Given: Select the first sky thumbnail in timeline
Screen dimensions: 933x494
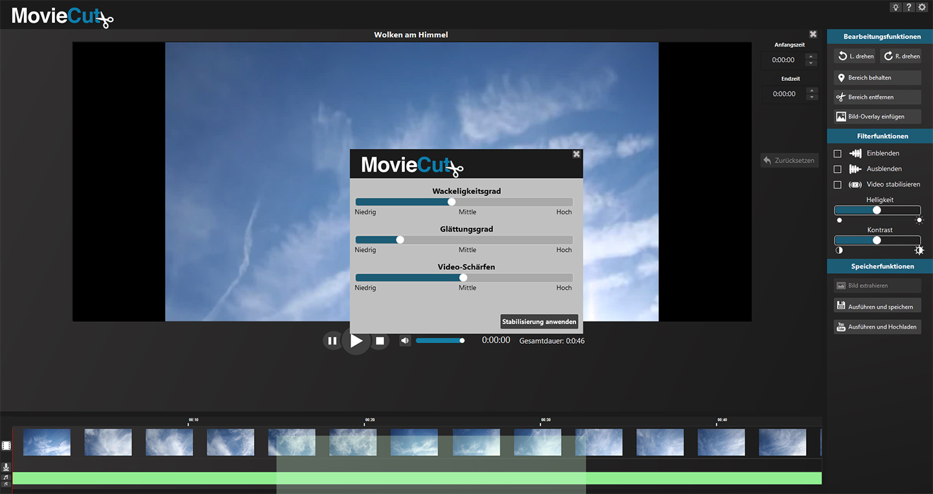Looking at the screenshot, I should point(47,442).
